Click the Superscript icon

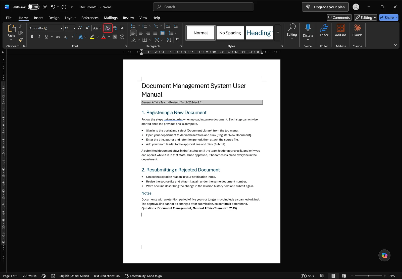point(73,37)
